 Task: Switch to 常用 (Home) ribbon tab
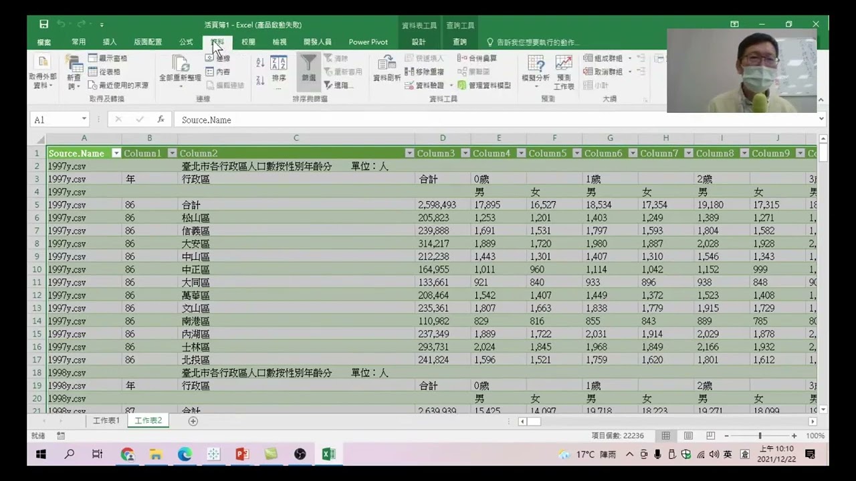pos(78,42)
